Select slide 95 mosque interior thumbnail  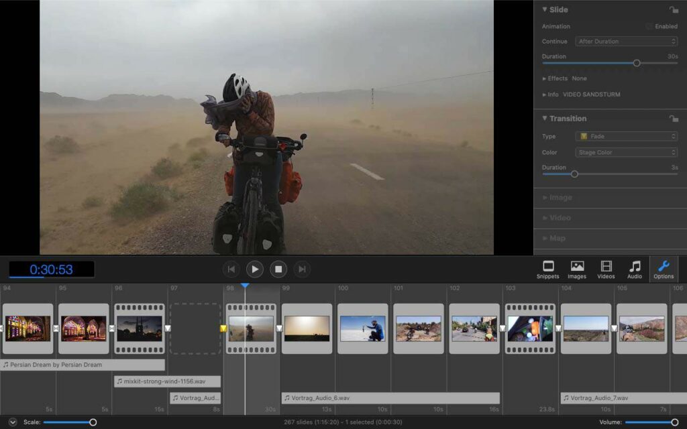coord(83,328)
